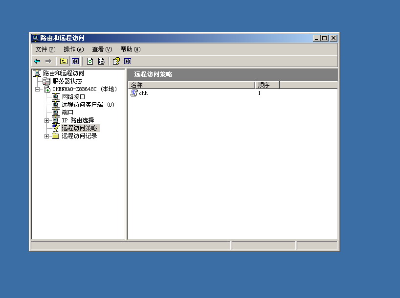Select 端口 in the tree
The image size is (400, 298).
[67, 113]
